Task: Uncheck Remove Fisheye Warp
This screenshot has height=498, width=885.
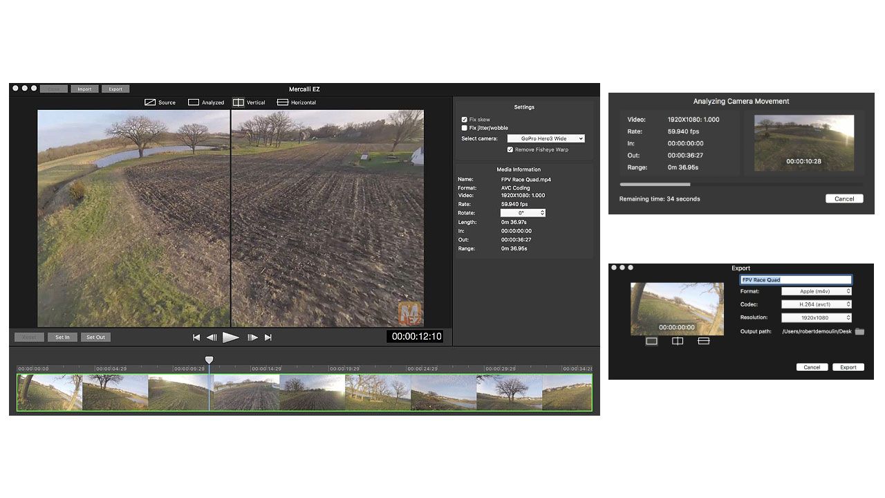Action: pyautogui.click(x=510, y=149)
